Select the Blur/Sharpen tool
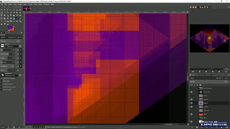Viewport: 230px width, 129px height. pos(1,24)
